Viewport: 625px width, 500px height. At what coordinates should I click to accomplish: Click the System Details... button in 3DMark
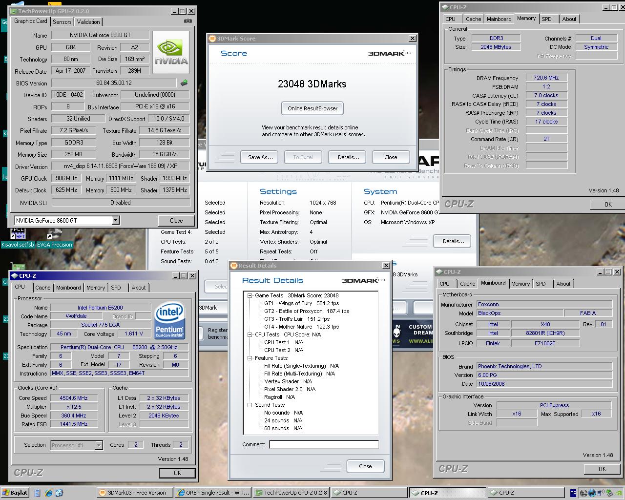453,241
